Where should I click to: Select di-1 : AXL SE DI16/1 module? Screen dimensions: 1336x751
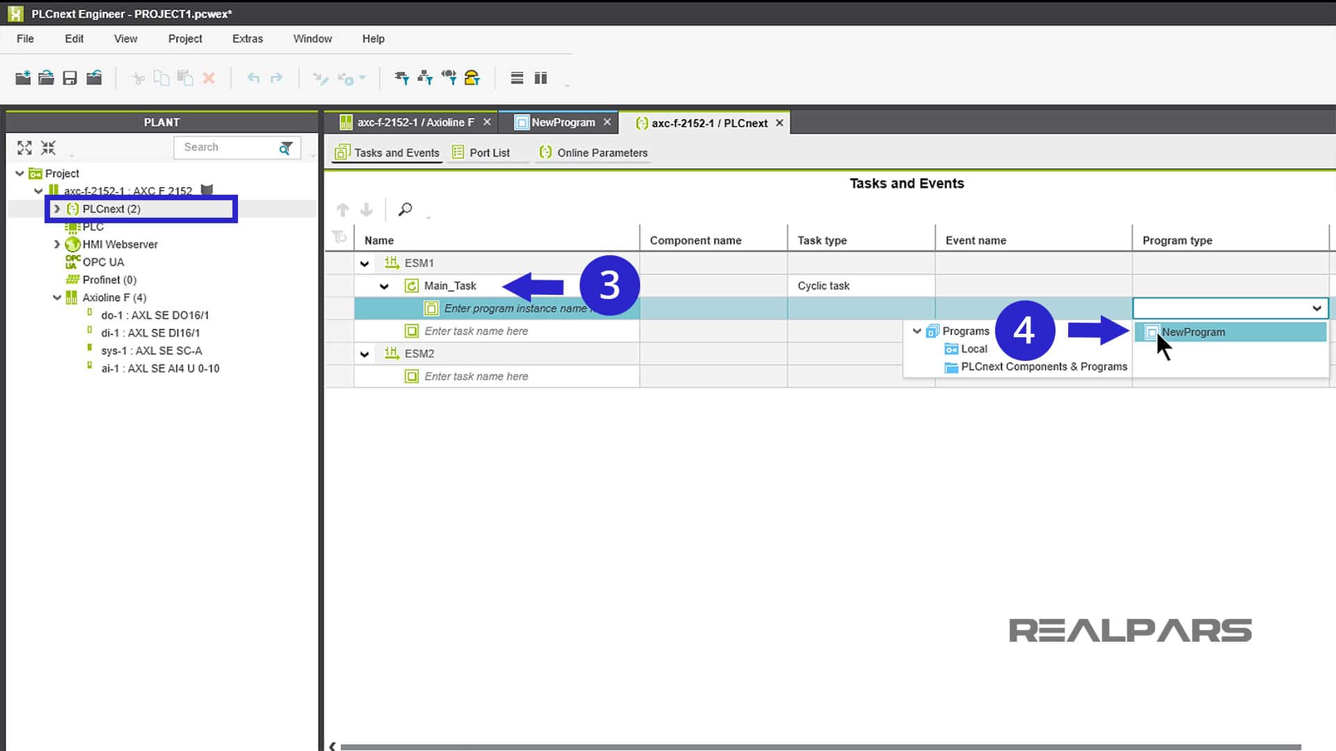point(143,333)
